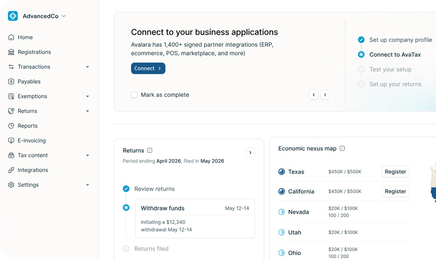This screenshot has width=436, height=260.
Task: Click completed checkmark for Set up company profile
Action: 361,40
